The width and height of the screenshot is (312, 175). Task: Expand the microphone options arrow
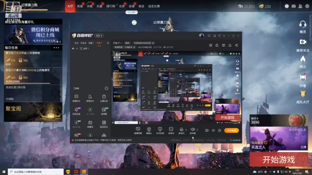(186, 130)
